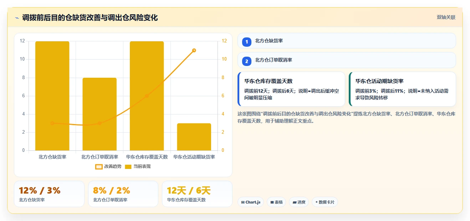
Task: Click the 北方仓订单取消率 bar in chart
Action: tap(99, 114)
